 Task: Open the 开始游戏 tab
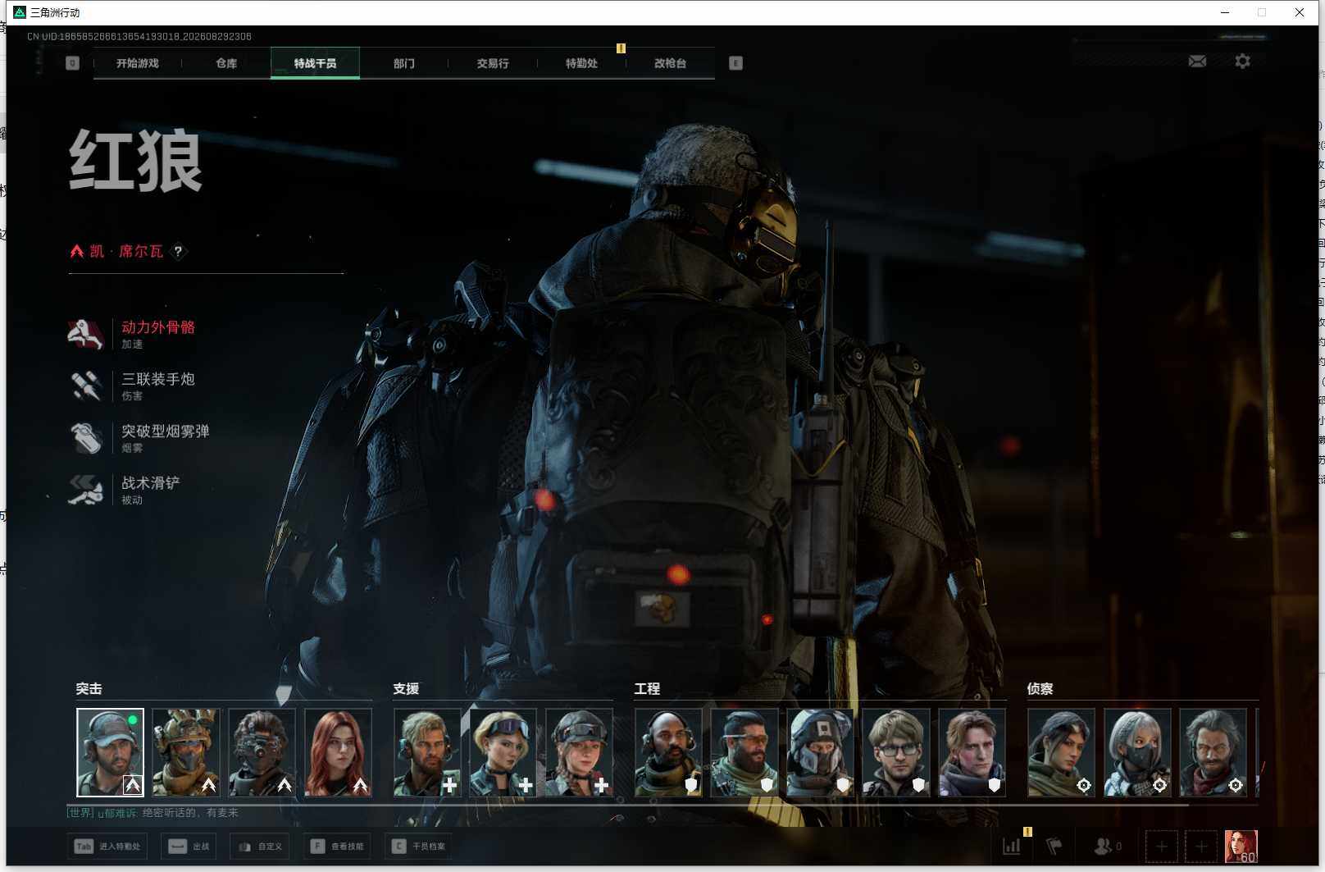(x=137, y=63)
